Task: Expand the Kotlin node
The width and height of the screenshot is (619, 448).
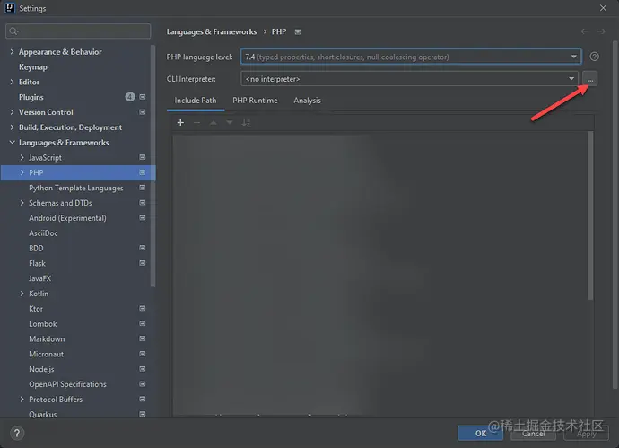Action: click(x=22, y=294)
